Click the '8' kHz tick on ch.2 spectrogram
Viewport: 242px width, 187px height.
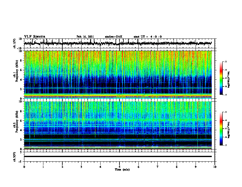[x=21, y=111]
